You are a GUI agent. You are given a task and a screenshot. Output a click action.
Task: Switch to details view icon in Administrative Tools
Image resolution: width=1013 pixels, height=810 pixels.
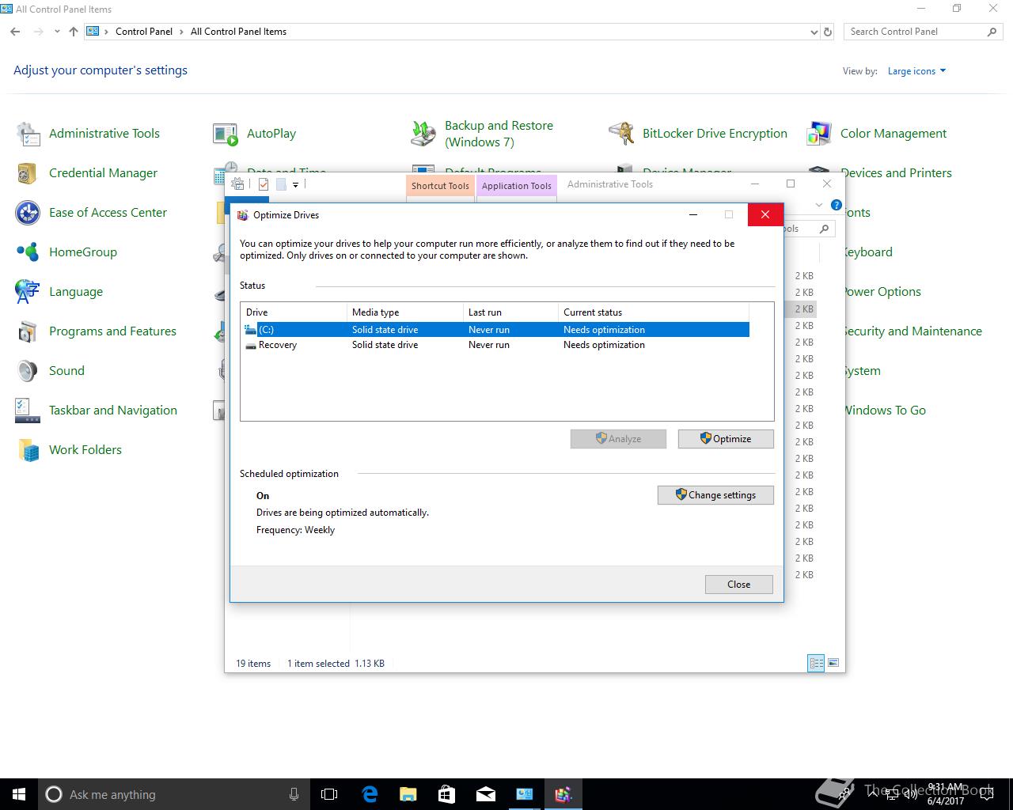click(x=816, y=663)
